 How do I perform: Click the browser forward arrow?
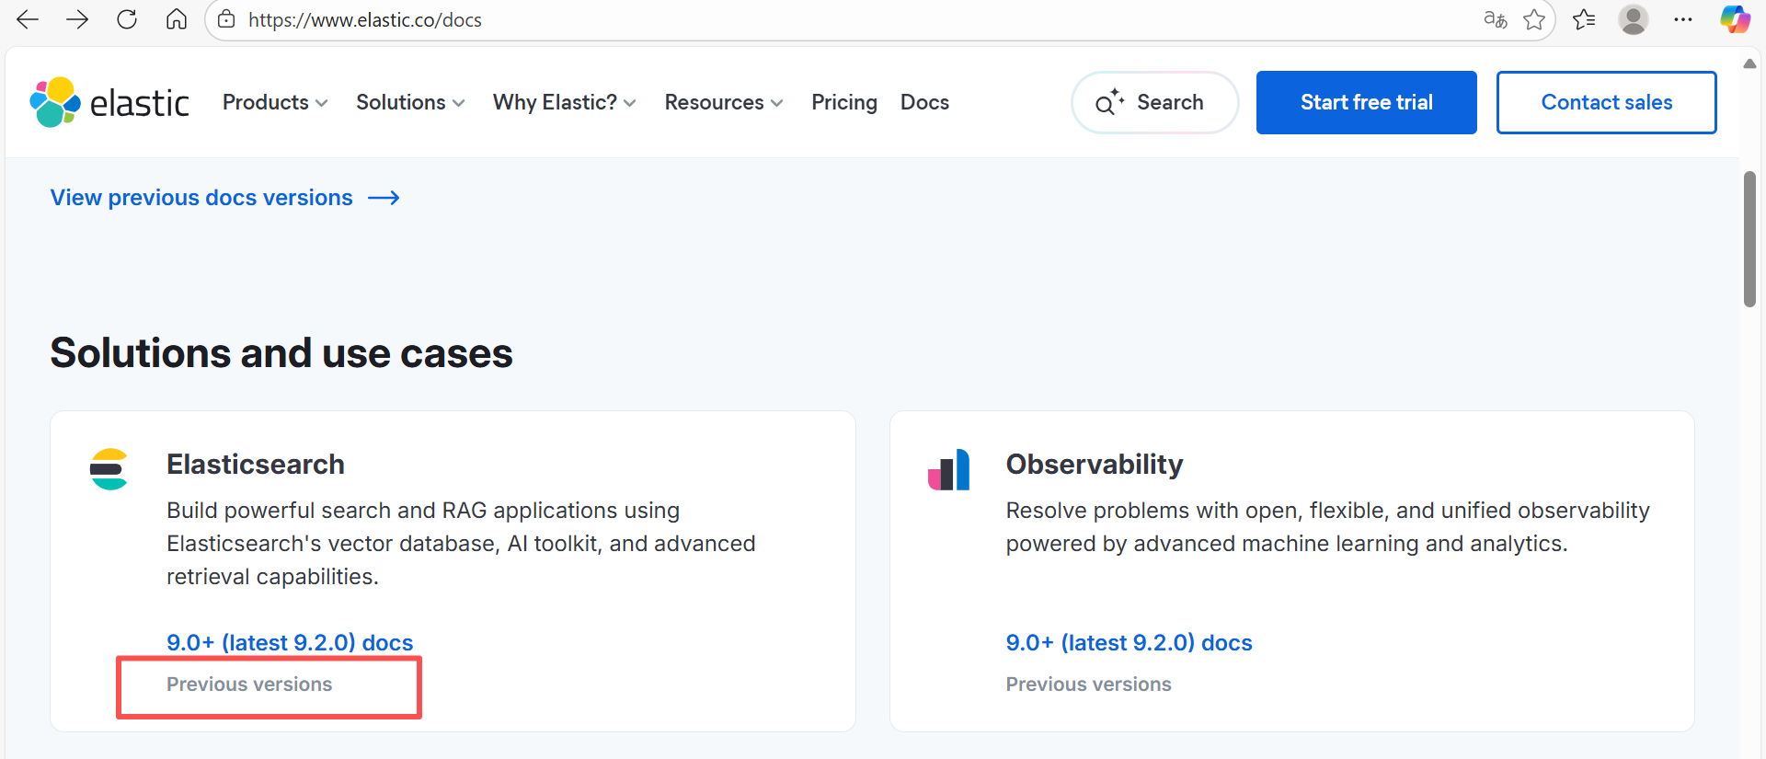click(77, 19)
